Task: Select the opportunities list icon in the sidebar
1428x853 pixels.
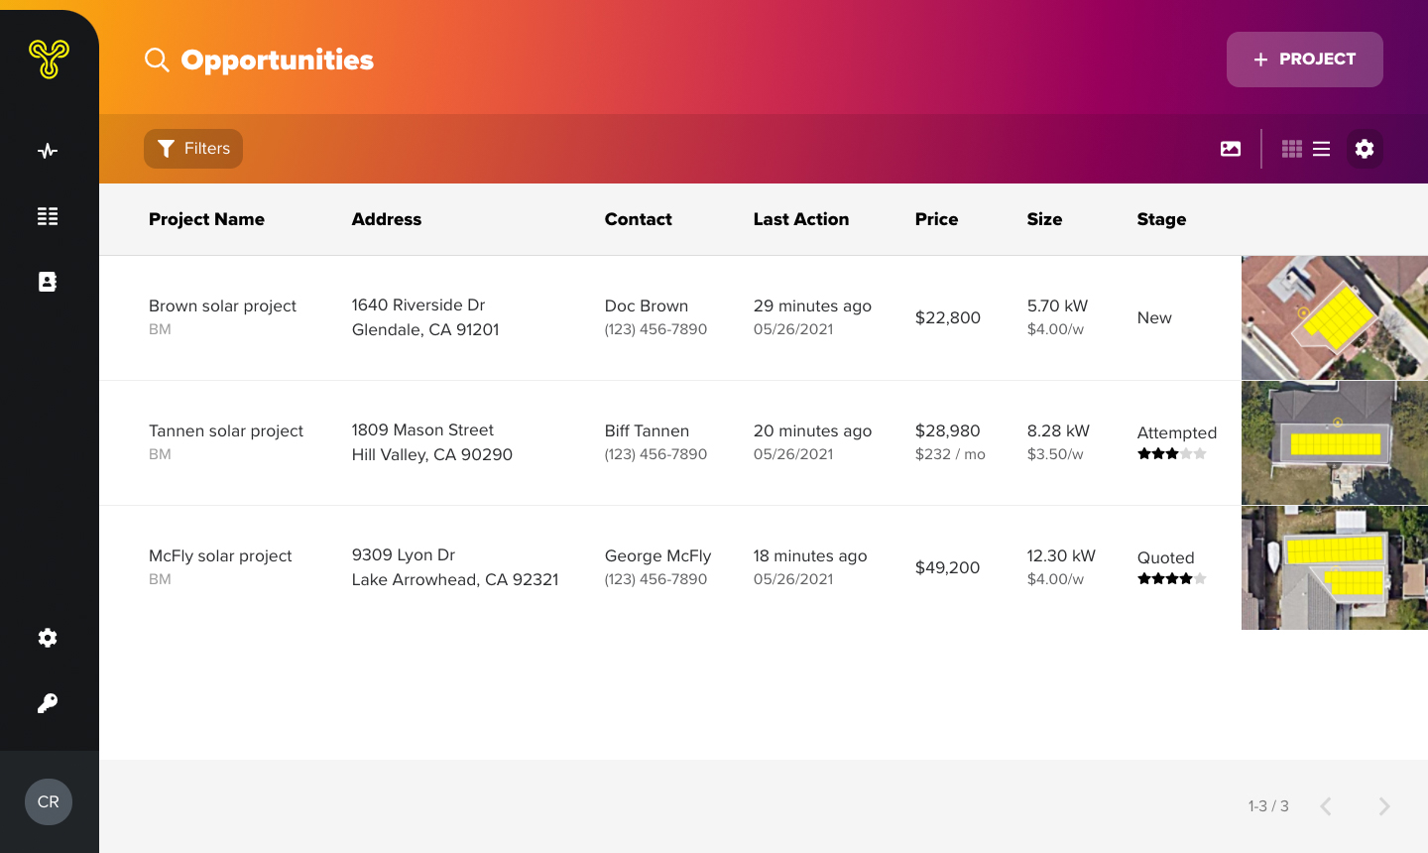Action: click(47, 215)
